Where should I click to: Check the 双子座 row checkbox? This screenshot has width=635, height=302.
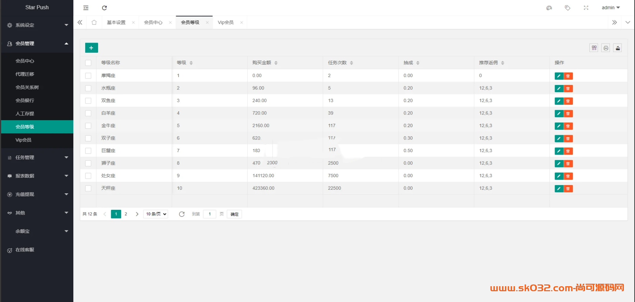pyautogui.click(x=88, y=138)
